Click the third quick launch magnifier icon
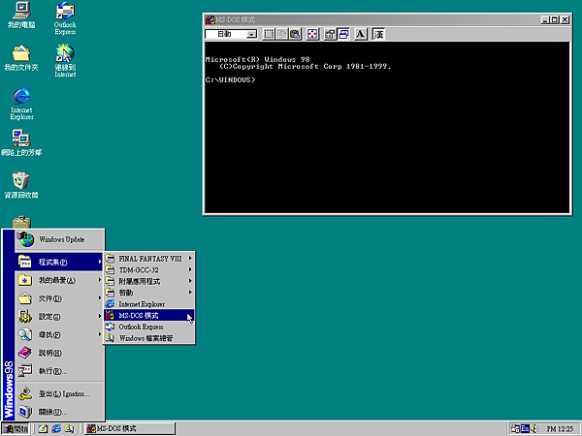Viewport: 582px width, 436px height. tap(70, 429)
